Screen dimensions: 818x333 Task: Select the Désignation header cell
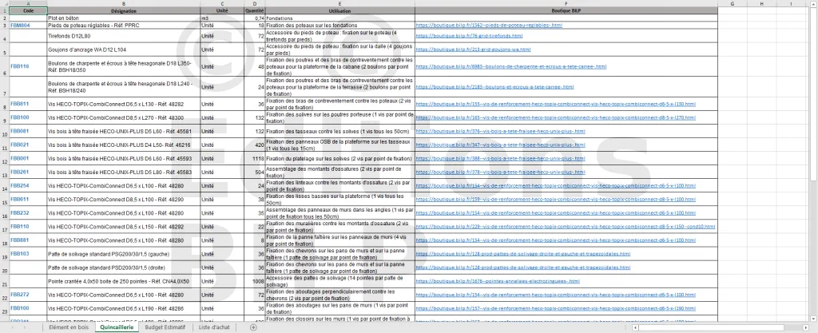point(123,10)
